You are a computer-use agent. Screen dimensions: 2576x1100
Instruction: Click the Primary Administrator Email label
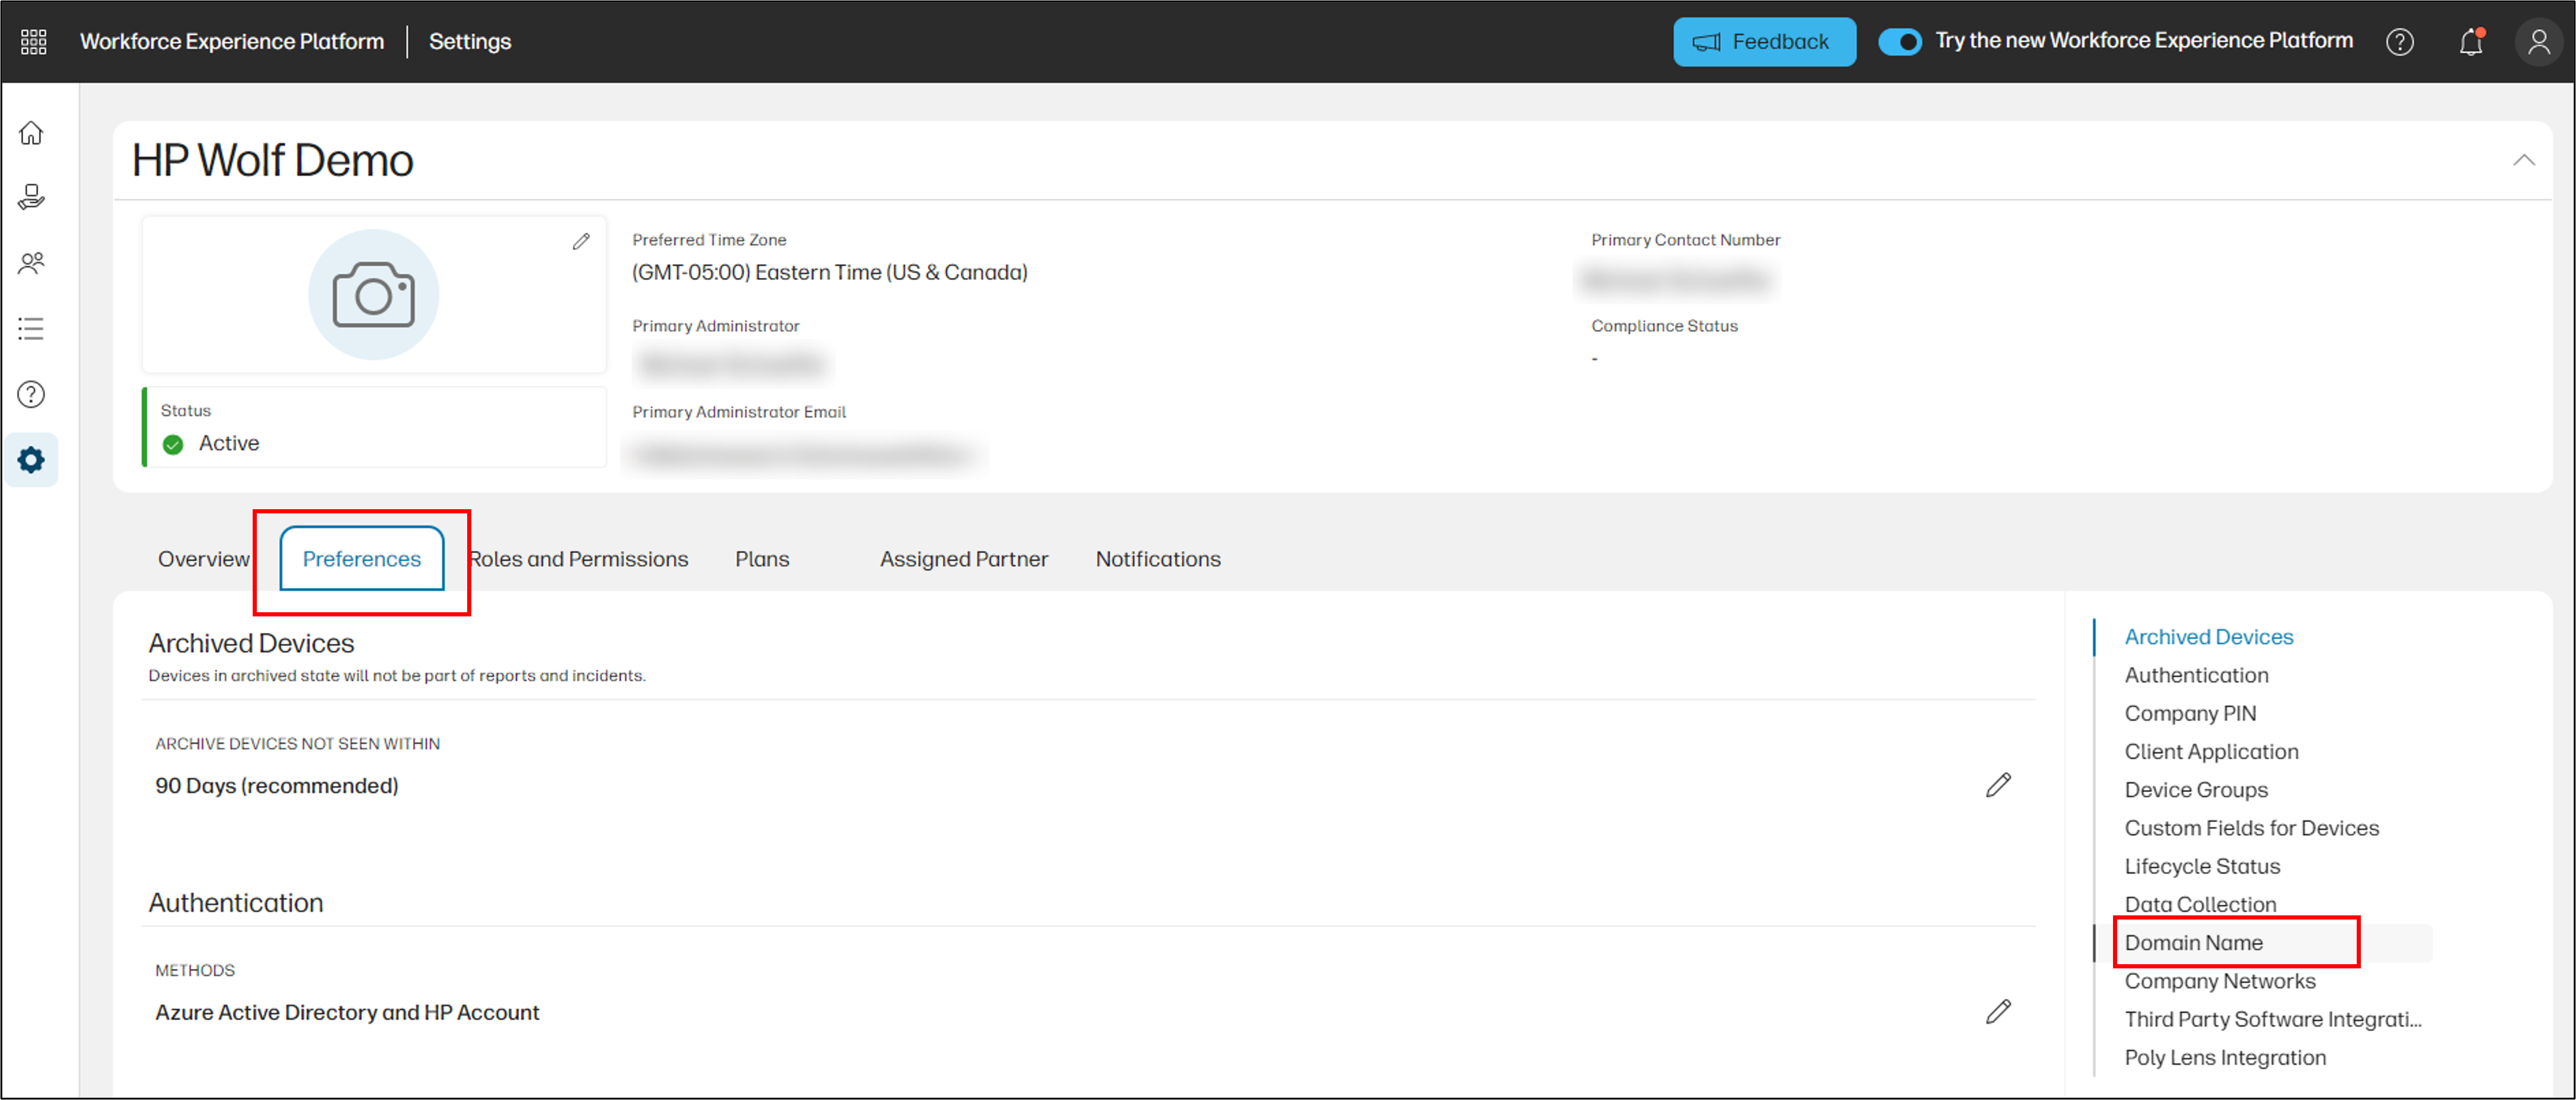tap(739, 412)
